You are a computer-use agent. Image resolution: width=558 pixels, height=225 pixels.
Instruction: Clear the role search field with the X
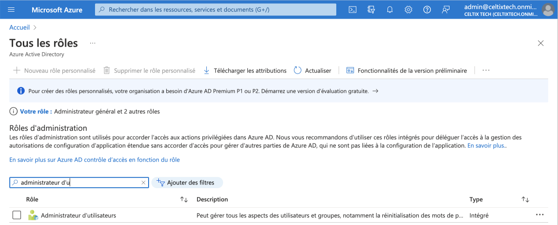point(143,183)
